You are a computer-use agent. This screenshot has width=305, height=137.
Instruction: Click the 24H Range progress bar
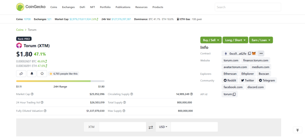click(60, 81)
